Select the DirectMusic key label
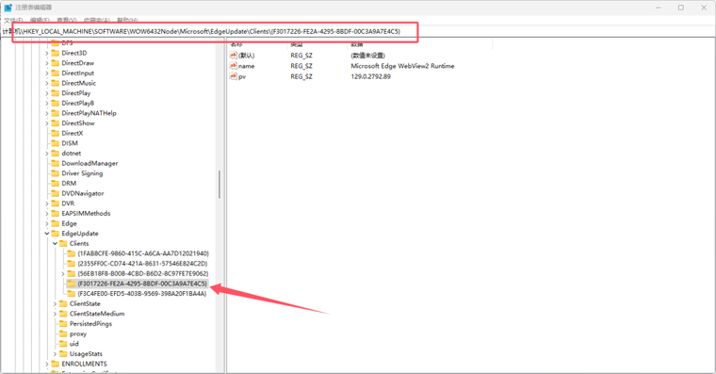Image resolution: width=716 pixels, height=374 pixels. click(78, 83)
